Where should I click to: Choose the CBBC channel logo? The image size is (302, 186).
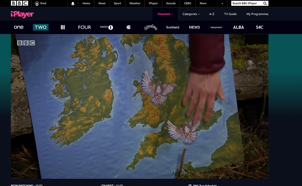click(129, 27)
